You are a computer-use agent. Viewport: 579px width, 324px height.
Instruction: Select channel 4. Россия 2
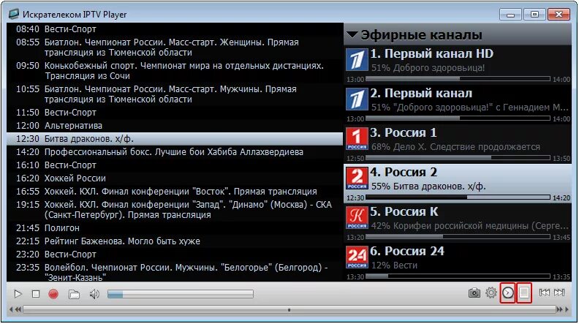(458, 184)
